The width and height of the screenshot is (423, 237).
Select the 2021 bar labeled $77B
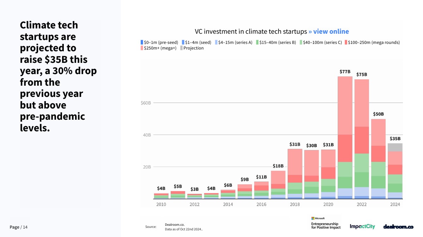(345, 137)
